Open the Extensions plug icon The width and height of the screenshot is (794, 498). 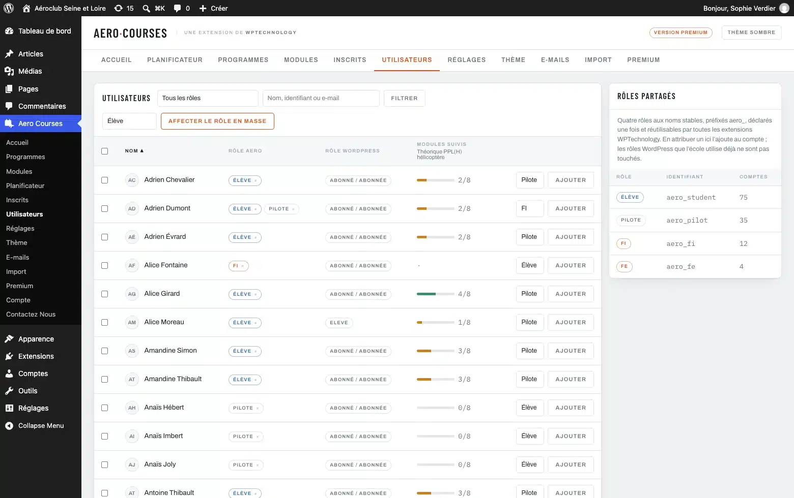point(9,356)
